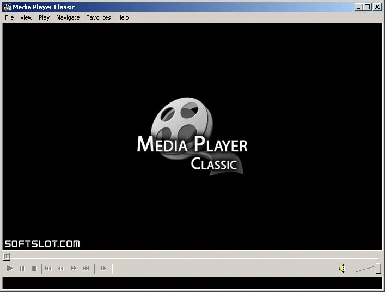
Task: Expand the Navigate menu
Action: 68,17
